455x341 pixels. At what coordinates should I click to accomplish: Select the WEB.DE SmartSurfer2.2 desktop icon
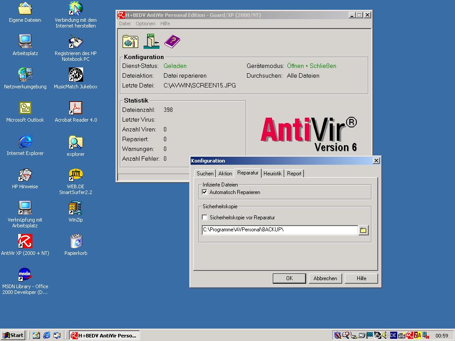tap(76, 182)
